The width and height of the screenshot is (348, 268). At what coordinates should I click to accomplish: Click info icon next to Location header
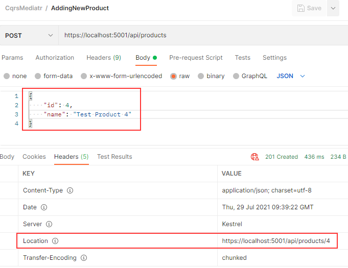(55, 241)
